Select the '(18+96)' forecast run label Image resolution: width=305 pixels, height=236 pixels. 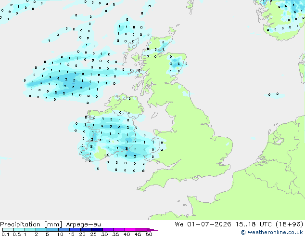point(290,224)
